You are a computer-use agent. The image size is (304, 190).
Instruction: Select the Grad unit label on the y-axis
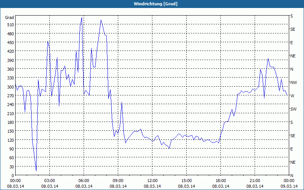pos(9,17)
